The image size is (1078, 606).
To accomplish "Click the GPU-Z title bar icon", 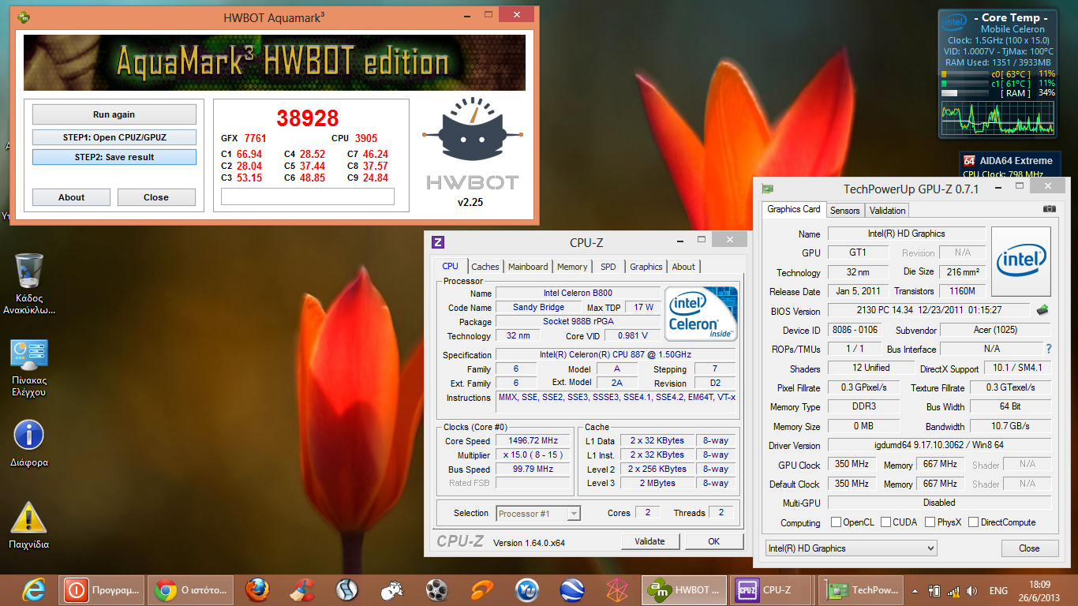I will click(767, 189).
